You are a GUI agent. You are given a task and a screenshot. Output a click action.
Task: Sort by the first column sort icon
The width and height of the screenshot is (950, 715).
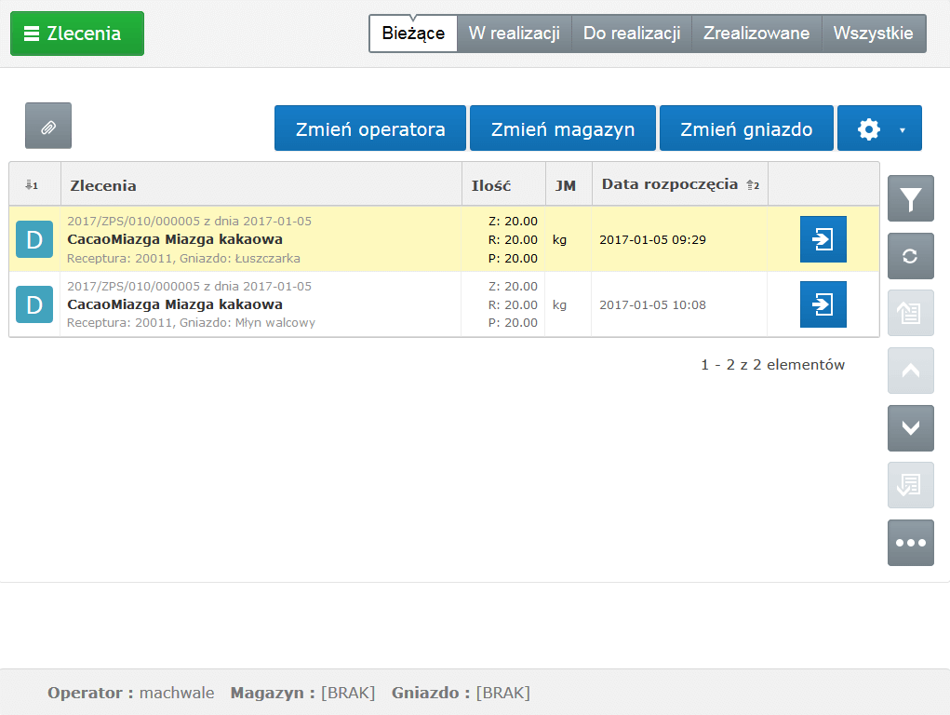pos(33,185)
